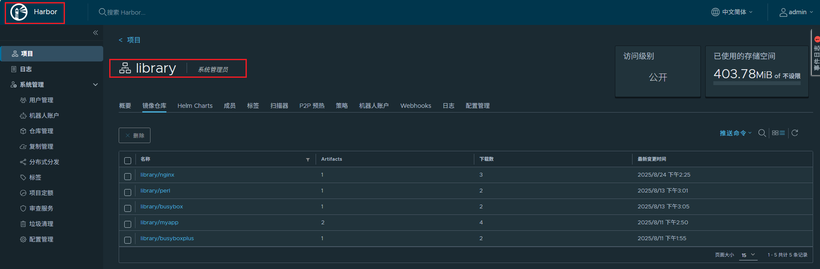Image resolution: width=820 pixels, height=269 pixels.
Task: Switch to the Webhooks tab
Action: coord(415,106)
